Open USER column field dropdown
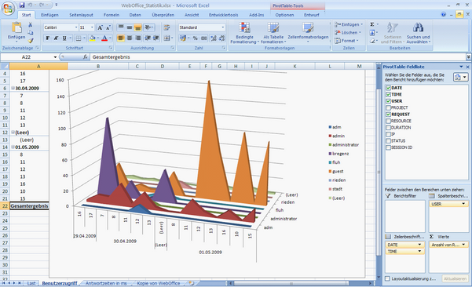This screenshot has width=472, height=287. click(463, 204)
